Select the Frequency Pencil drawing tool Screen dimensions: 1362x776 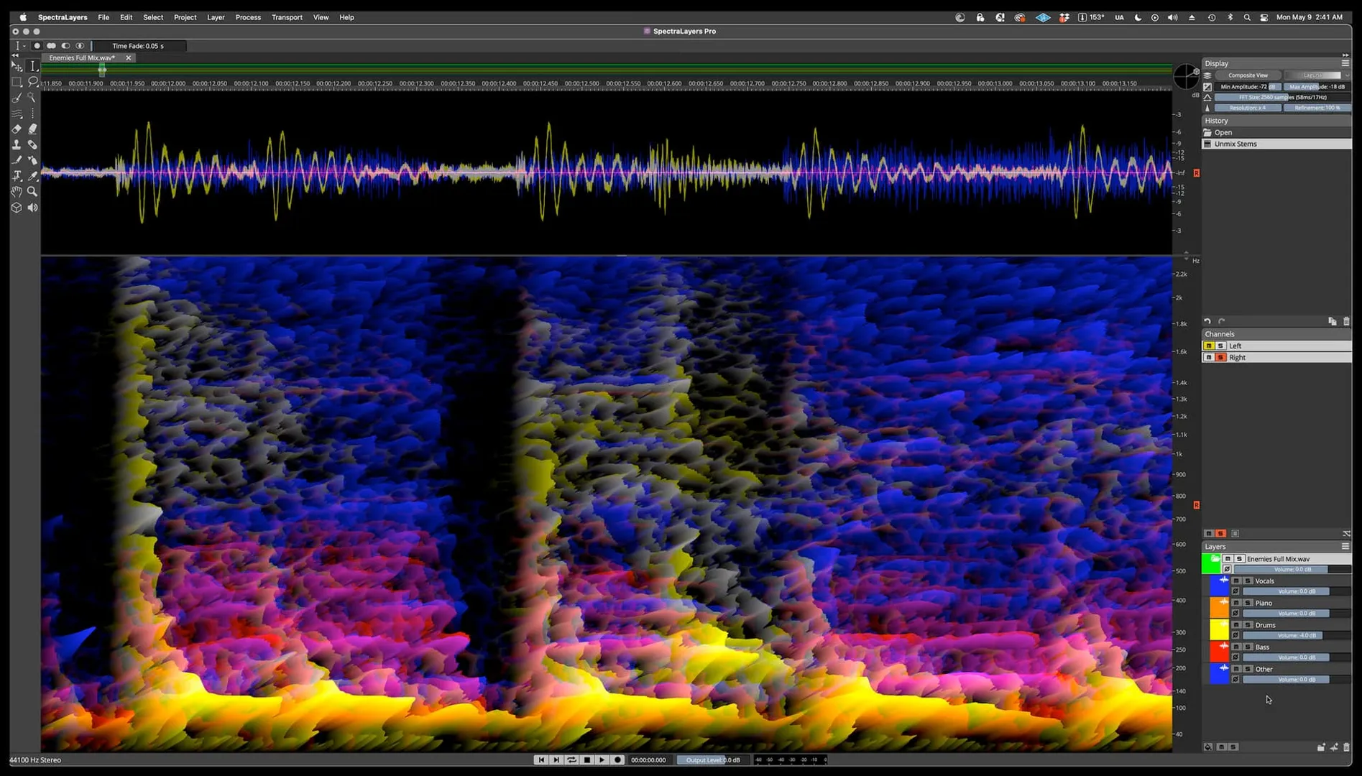(x=17, y=160)
